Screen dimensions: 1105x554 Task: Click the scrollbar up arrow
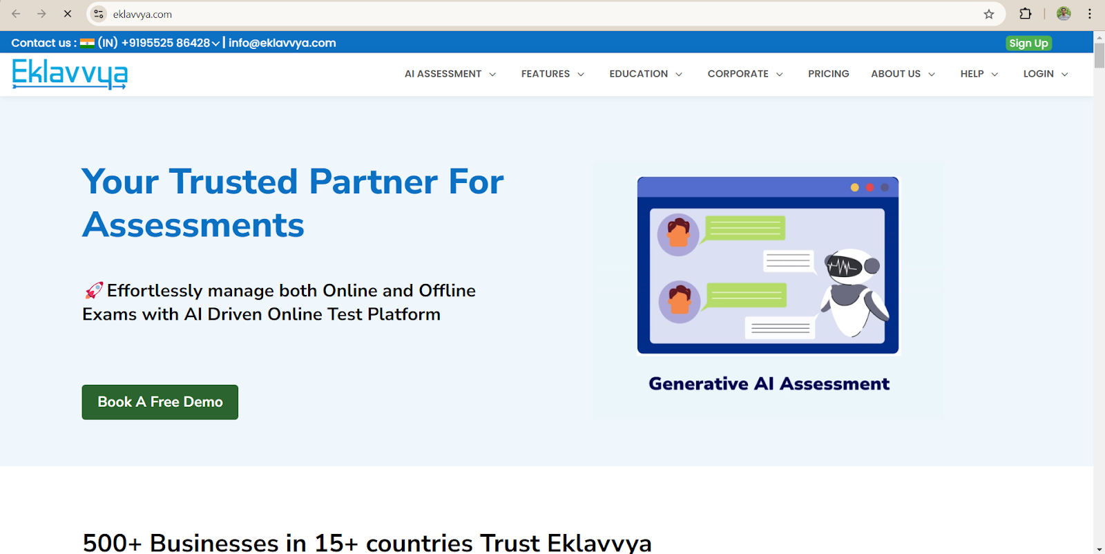click(x=1099, y=37)
